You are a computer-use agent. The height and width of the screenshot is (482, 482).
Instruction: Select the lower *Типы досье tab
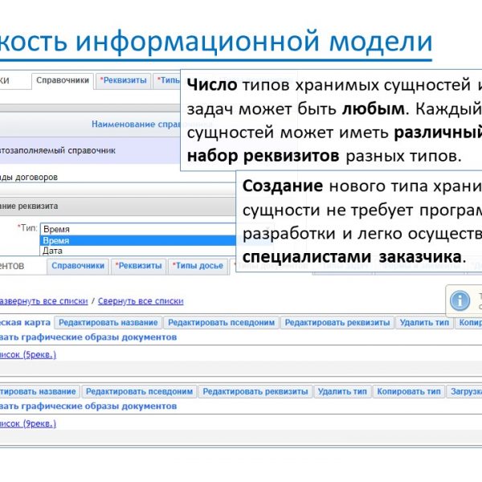(x=198, y=265)
